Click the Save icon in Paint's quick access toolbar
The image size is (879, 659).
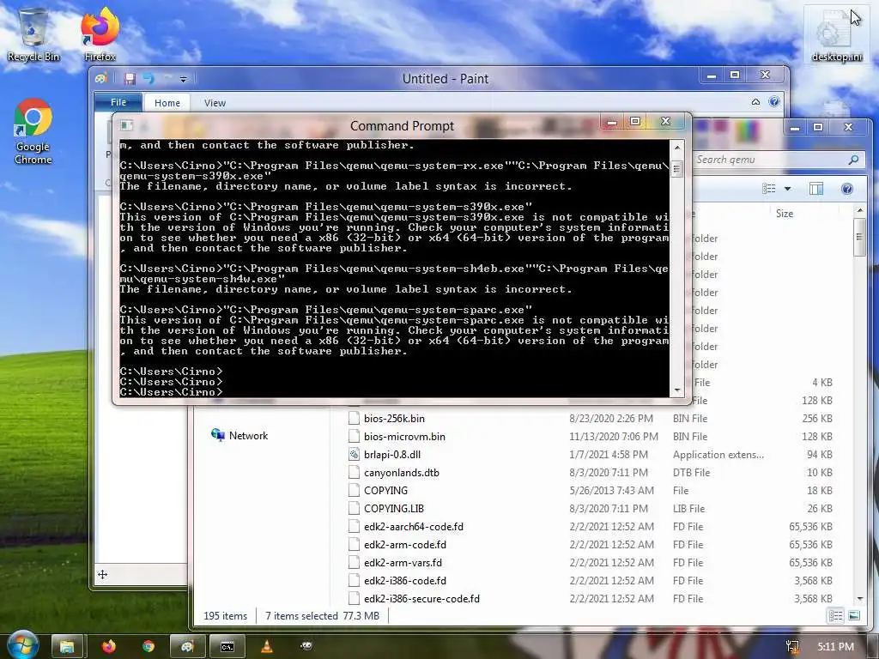click(x=130, y=78)
